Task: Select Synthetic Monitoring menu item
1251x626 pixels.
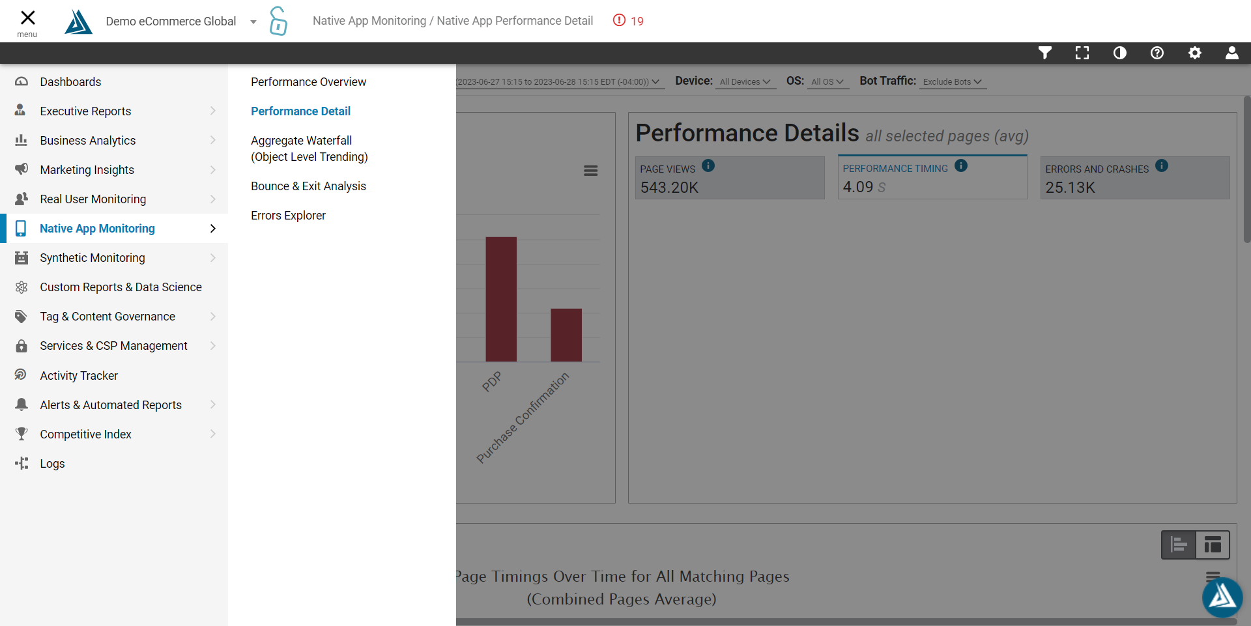Action: tap(114, 258)
